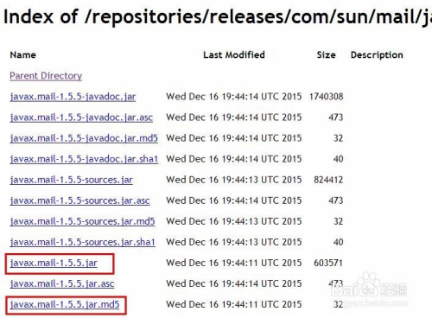Download the javax.mail-1.5.5.jar file
This screenshot has width=432, height=318.
(x=54, y=264)
